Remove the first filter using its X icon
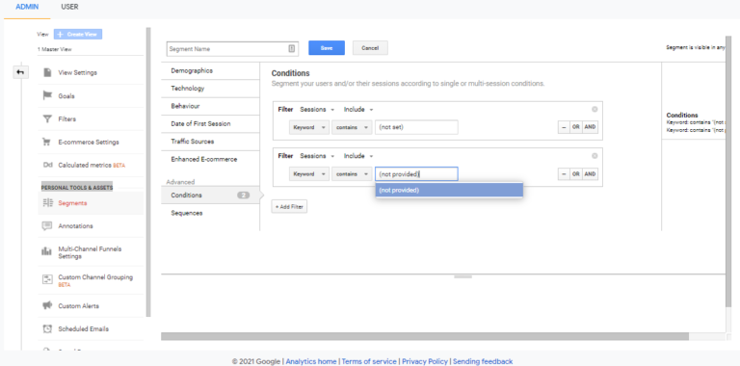Image resolution: width=740 pixels, height=366 pixels. coord(595,110)
